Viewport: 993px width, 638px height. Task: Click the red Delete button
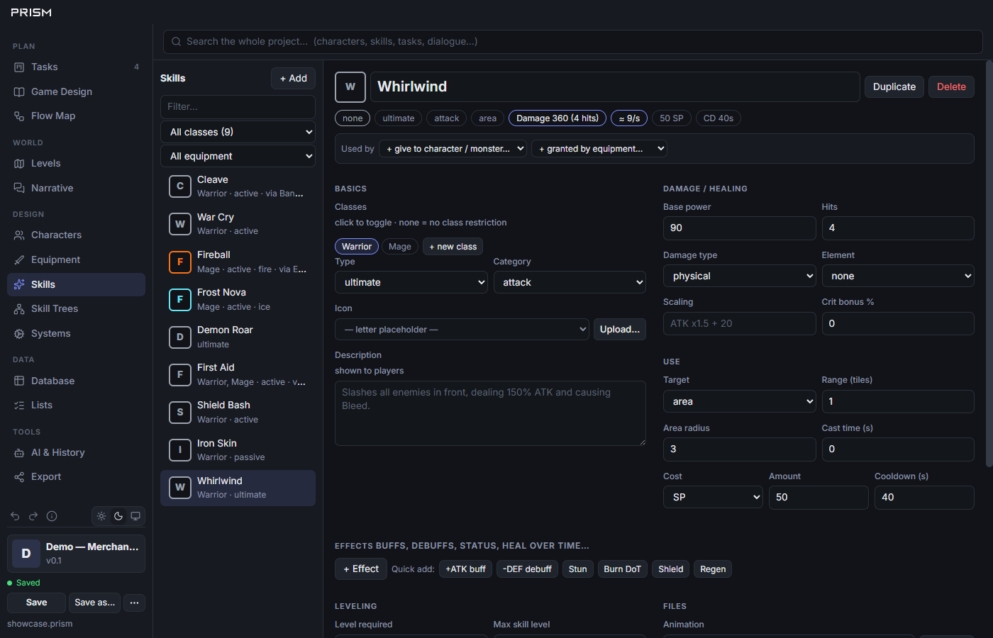[x=951, y=86]
